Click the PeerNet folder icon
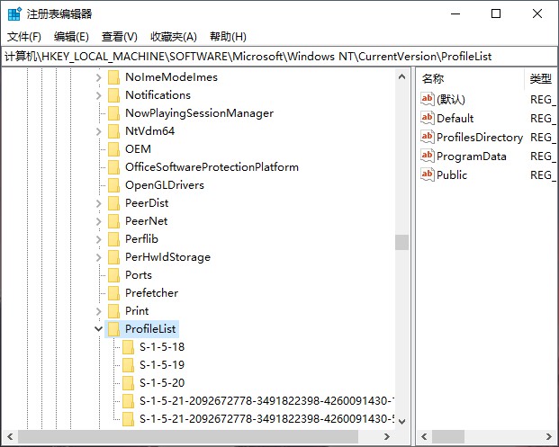The image size is (559, 447). (113, 221)
